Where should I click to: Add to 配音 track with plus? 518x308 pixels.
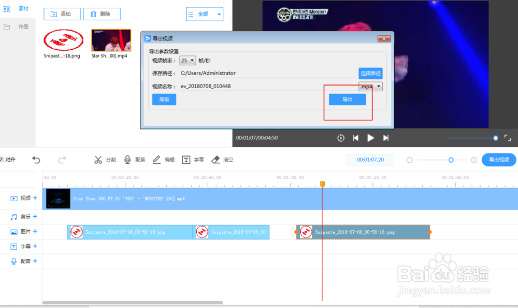pyautogui.click(x=35, y=261)
